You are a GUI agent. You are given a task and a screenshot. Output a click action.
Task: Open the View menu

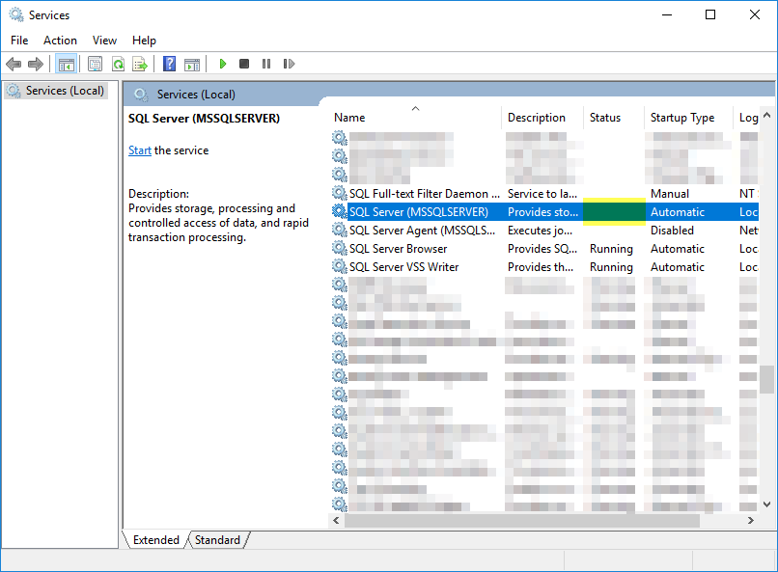coord(104,41)
